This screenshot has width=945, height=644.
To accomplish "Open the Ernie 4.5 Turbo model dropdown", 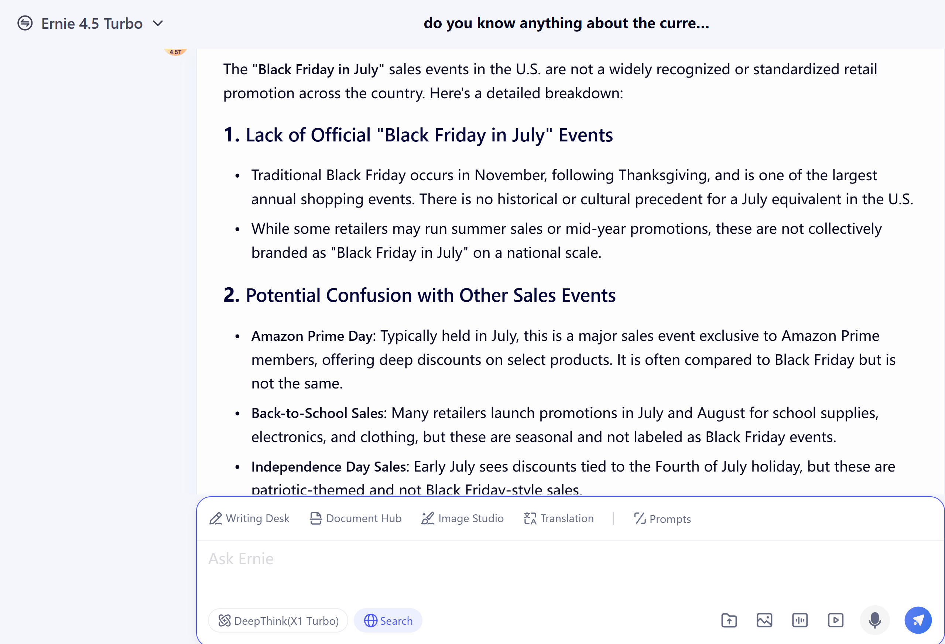I will (92, 24).
